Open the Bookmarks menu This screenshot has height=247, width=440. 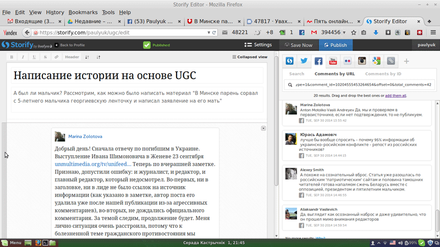click(x=82, y=12)
